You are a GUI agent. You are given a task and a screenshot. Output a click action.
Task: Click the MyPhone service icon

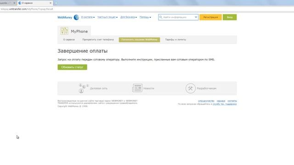pos(64,31)
